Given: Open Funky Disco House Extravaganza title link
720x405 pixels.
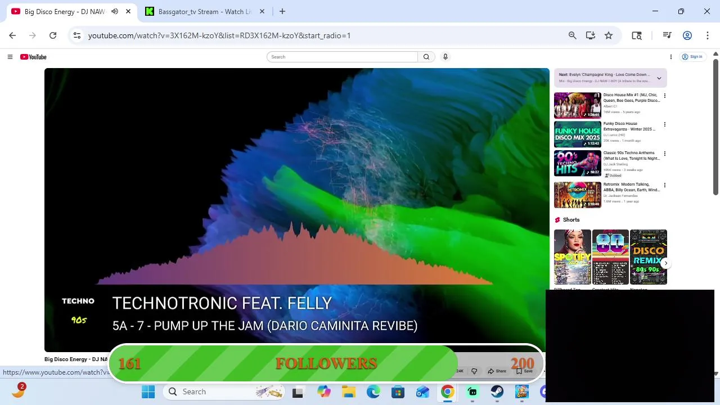Looking at the screenshot, I should [629, 127].
